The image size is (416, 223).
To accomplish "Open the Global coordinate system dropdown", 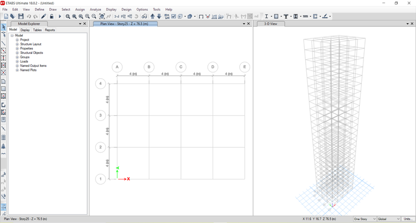I will coord(388,219).
